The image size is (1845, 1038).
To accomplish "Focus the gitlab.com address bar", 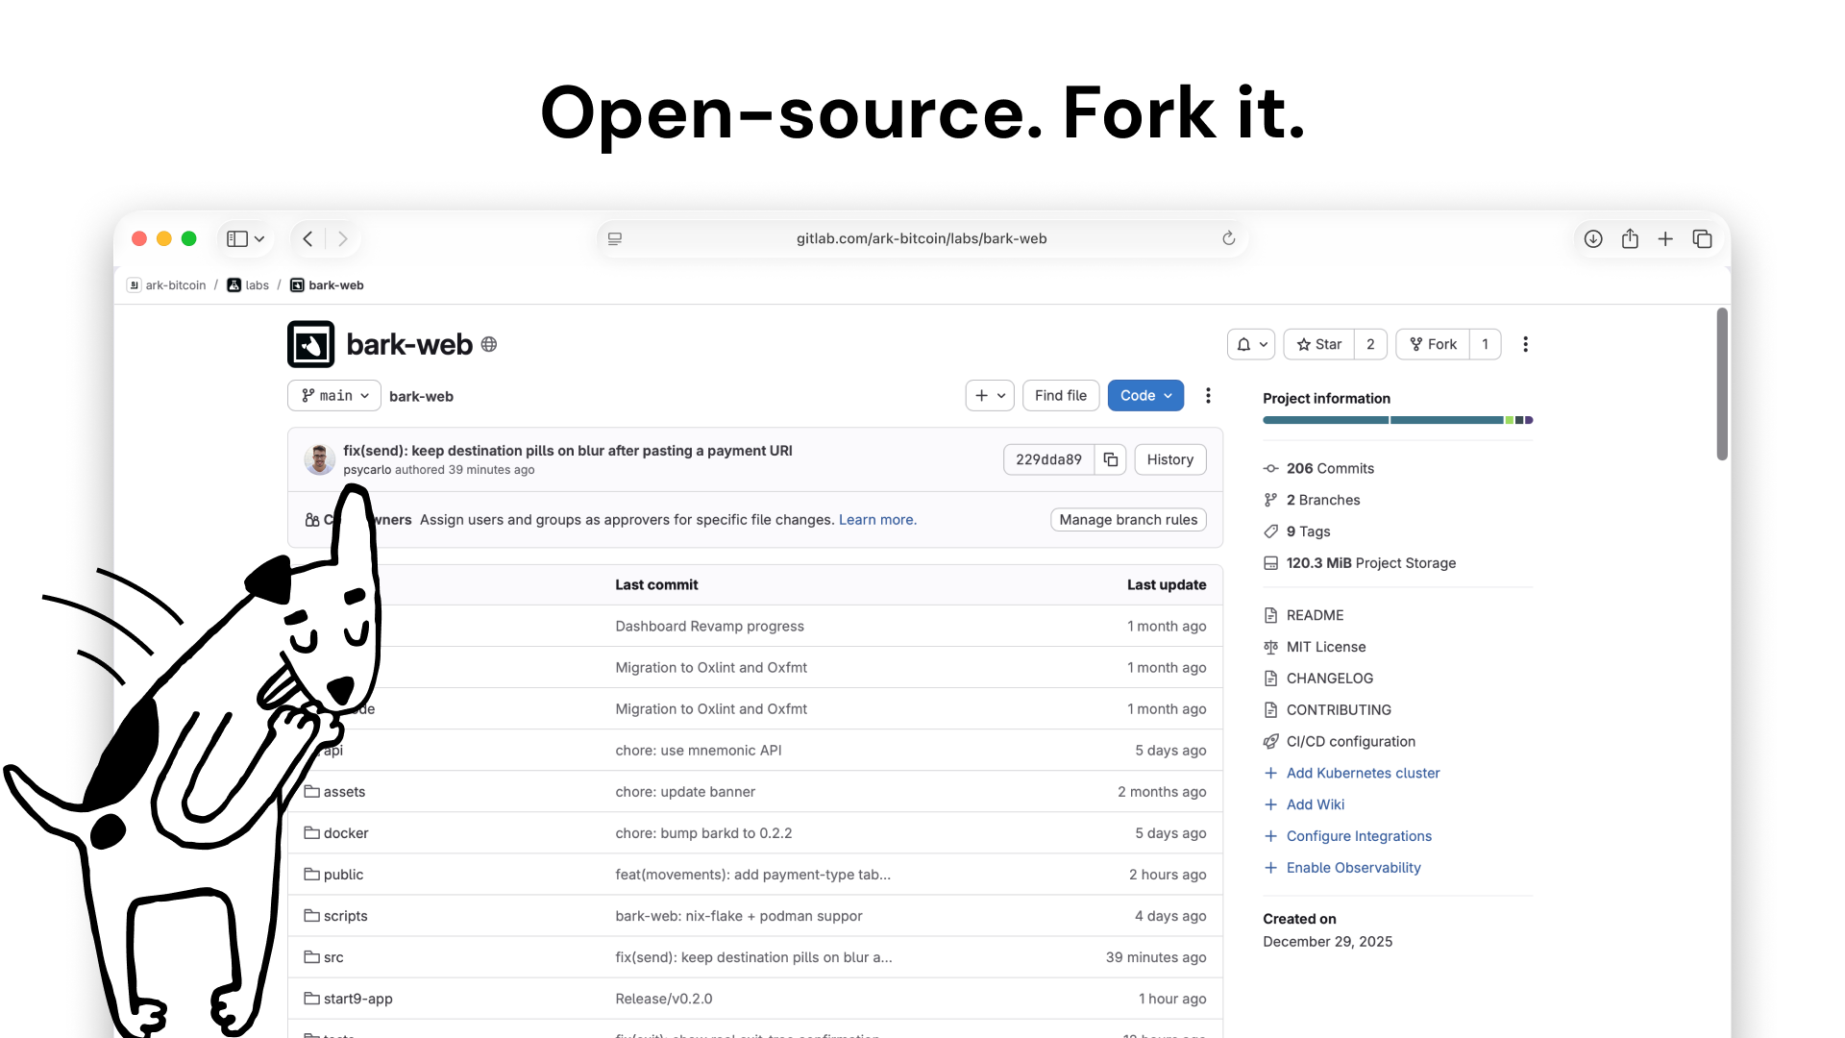I will tap(922, 238).
